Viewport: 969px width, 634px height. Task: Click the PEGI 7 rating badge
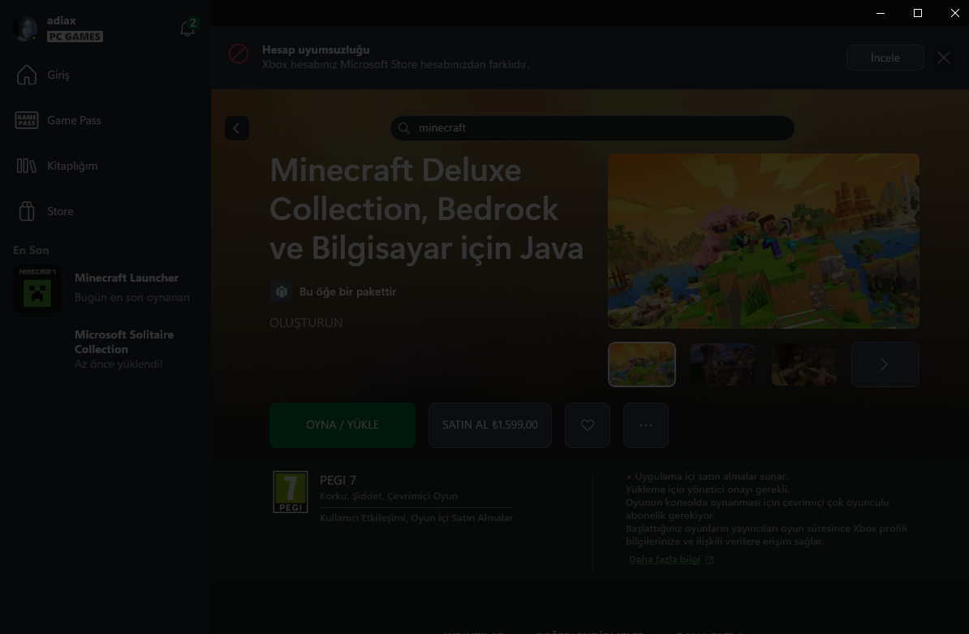(291, 492)
